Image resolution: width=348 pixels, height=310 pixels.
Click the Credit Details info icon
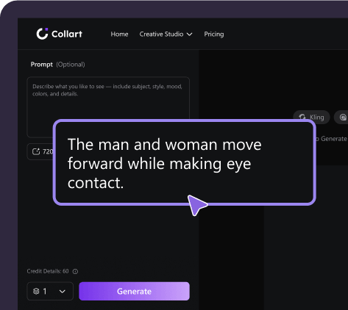pos(75,271)
